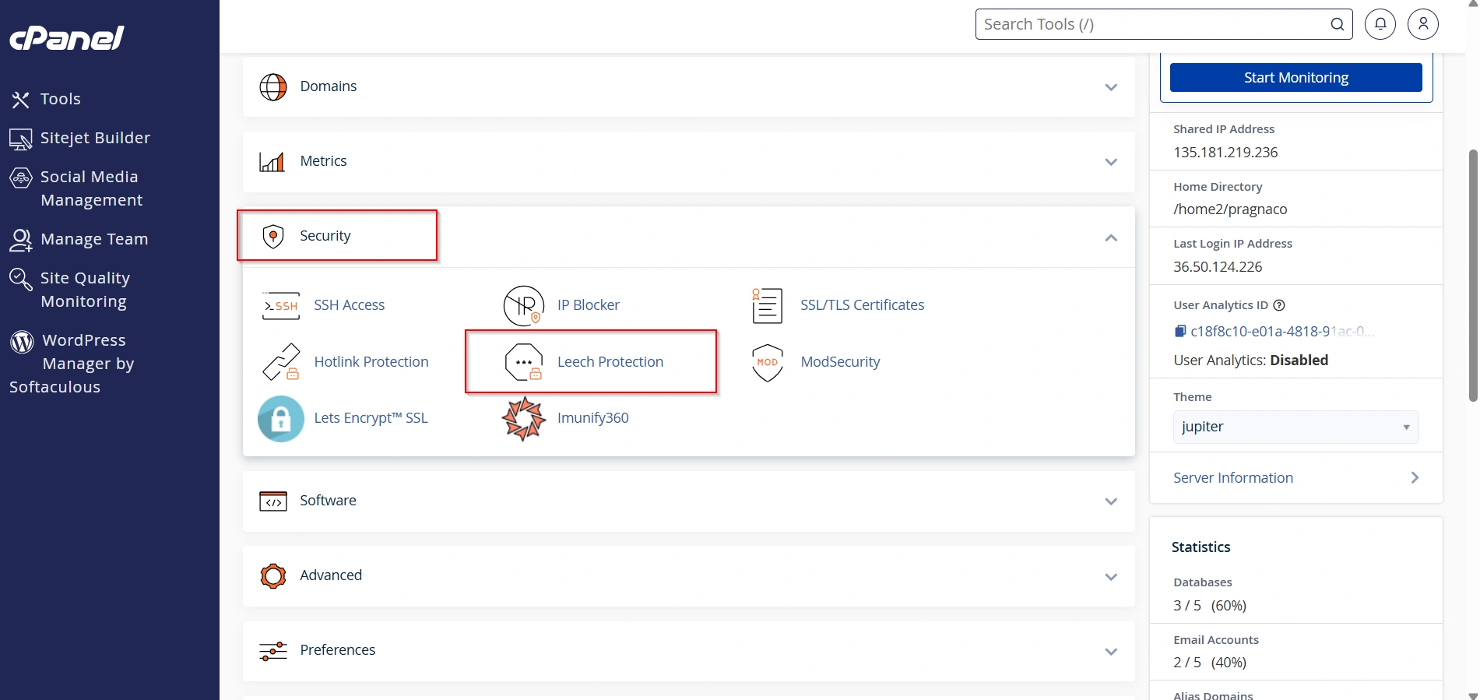This screenshot has height=700, width=1480.
Task: Copy the User Analytics ID value
Action: tap(1180, 331)
